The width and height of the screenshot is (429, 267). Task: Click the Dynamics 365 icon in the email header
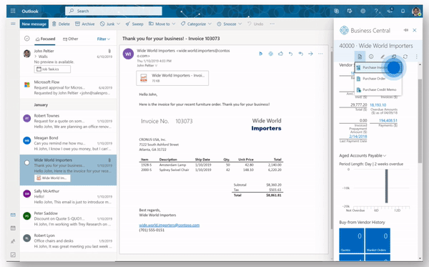[261, 54]
